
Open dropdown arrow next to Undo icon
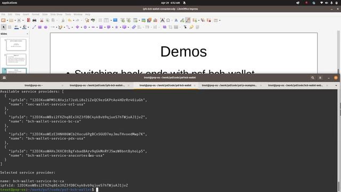(x=74, y=20)
